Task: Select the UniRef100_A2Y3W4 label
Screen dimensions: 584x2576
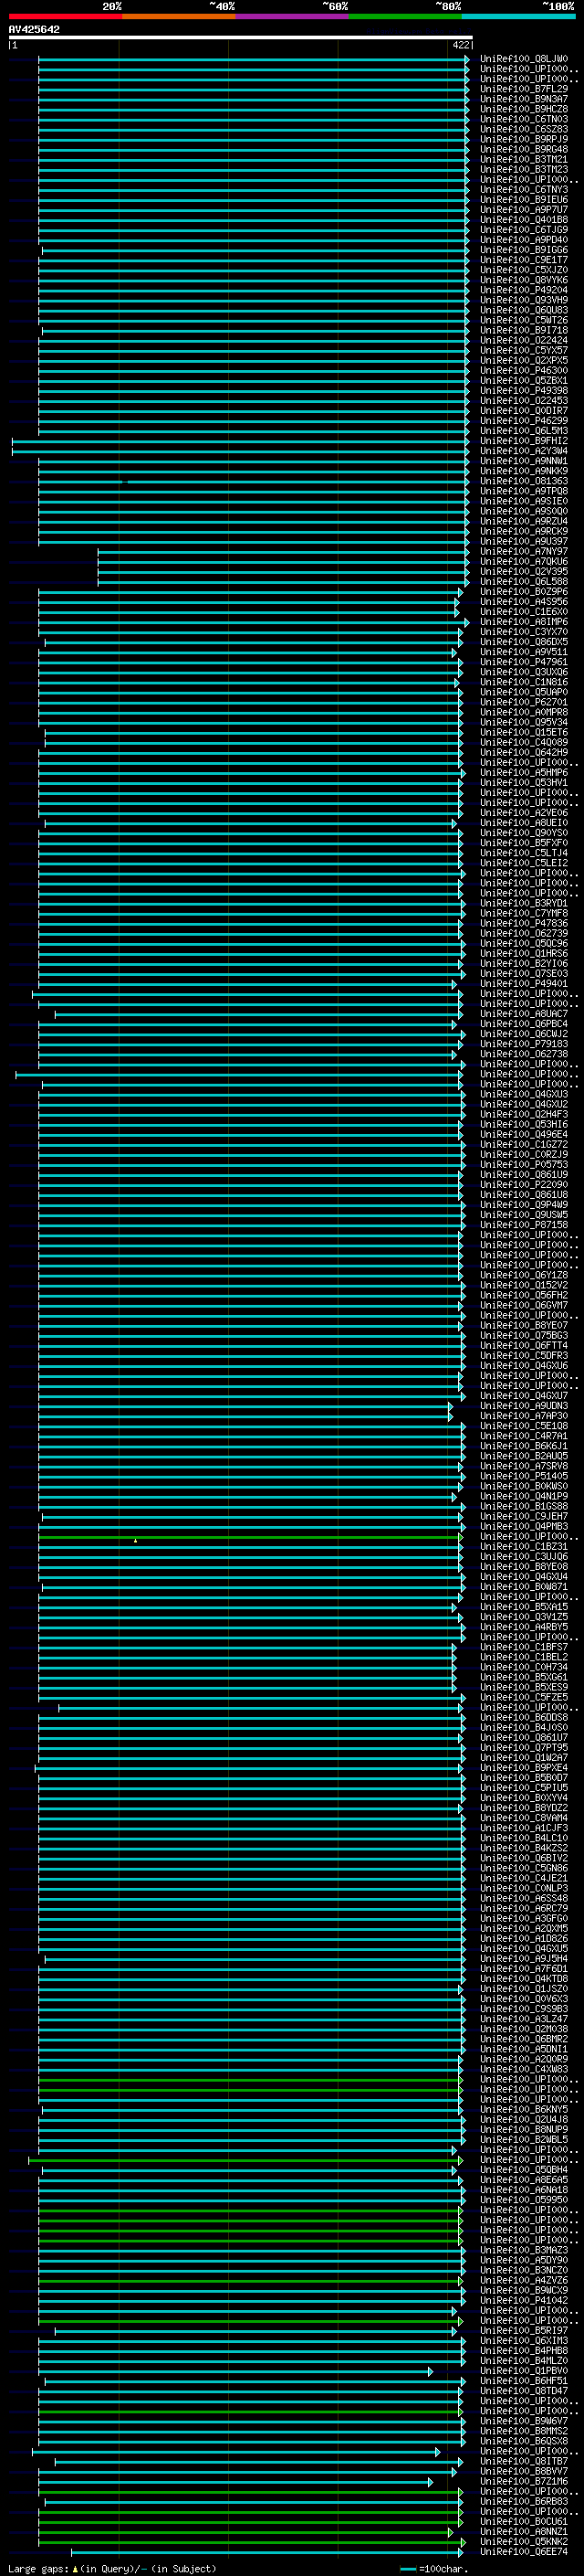Action: point(524,451)
